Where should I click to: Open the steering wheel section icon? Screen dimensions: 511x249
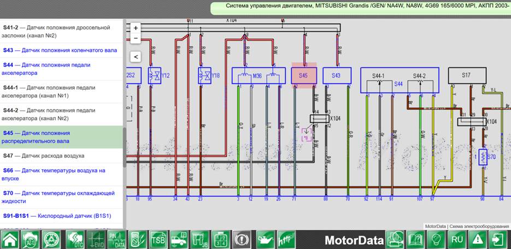[51, 240]
